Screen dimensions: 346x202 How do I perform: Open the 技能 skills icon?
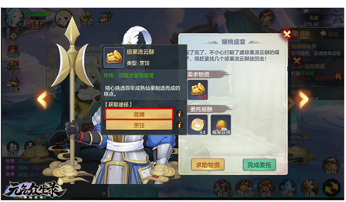coord(244,188)
